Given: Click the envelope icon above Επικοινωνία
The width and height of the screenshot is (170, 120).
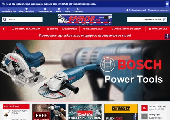Looking at the screenshot, I should click(78, 9).
